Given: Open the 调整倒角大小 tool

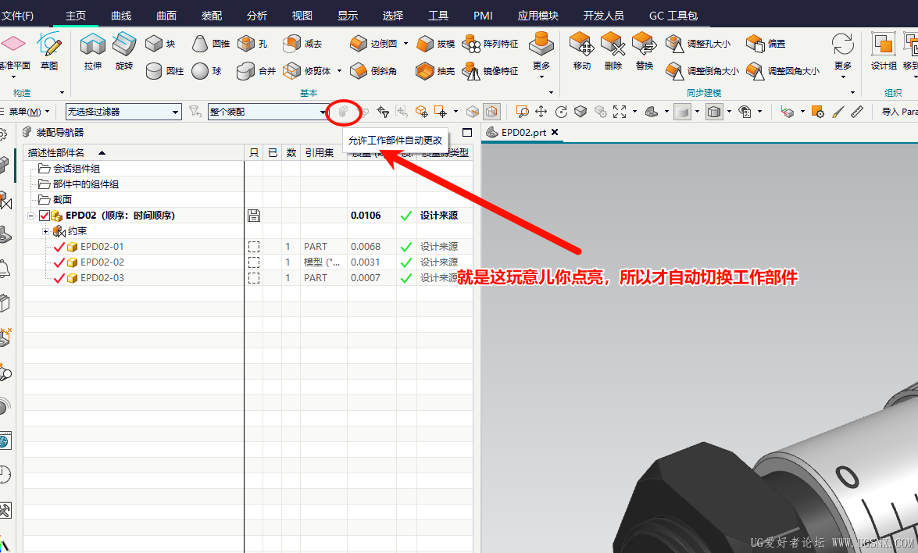Looking at the screenshot, I should click(x=702, y=71).
